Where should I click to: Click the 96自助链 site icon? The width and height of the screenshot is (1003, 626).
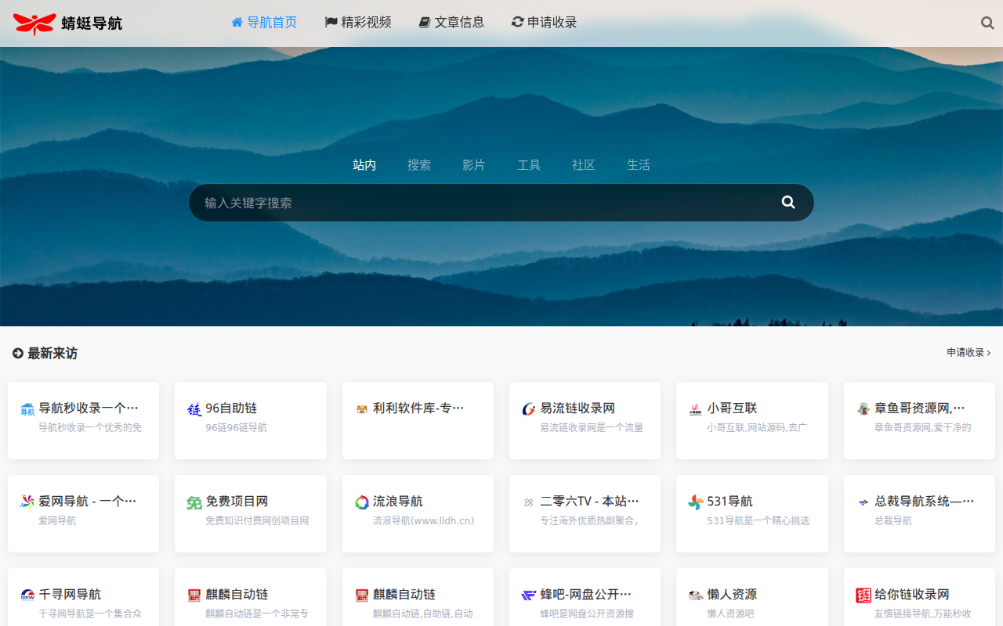(194, 409)
